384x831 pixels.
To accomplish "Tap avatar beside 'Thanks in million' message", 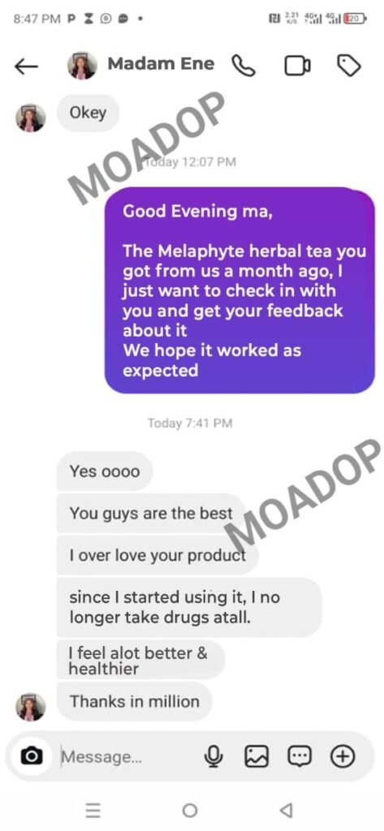I will coord(31,707).
